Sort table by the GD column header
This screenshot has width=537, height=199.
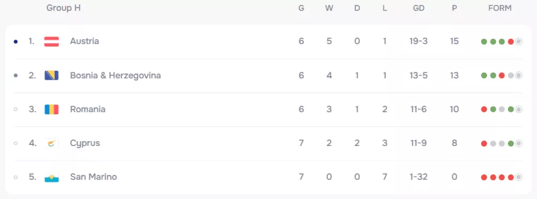[x=419, y=8]
